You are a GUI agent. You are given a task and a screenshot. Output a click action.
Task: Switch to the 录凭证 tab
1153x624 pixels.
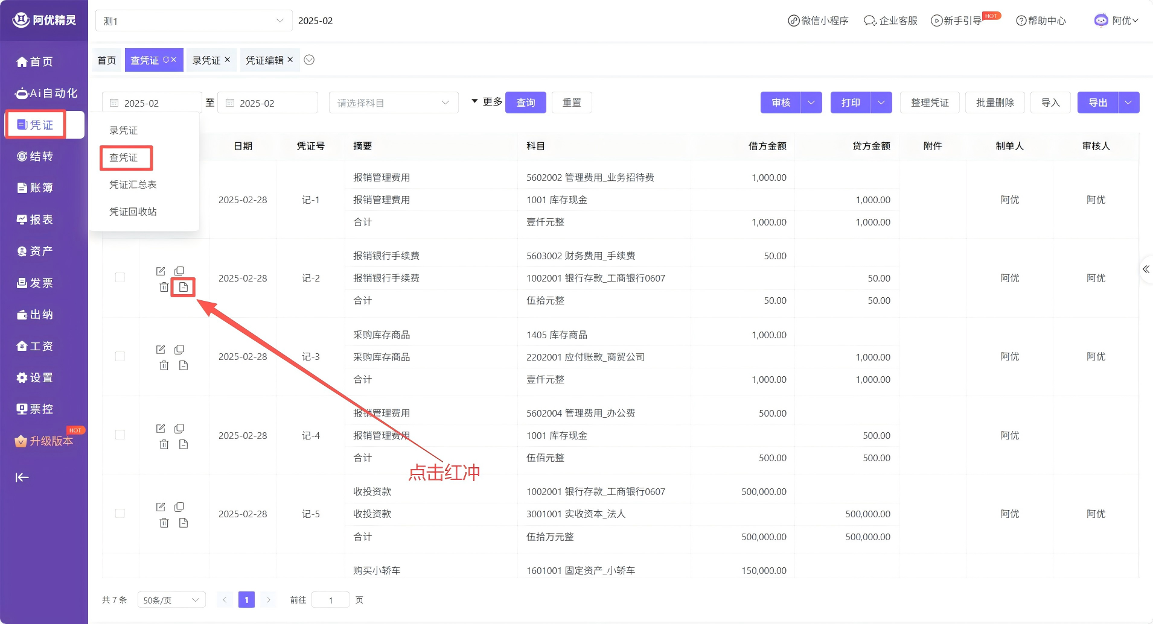[x=206, y=60]
